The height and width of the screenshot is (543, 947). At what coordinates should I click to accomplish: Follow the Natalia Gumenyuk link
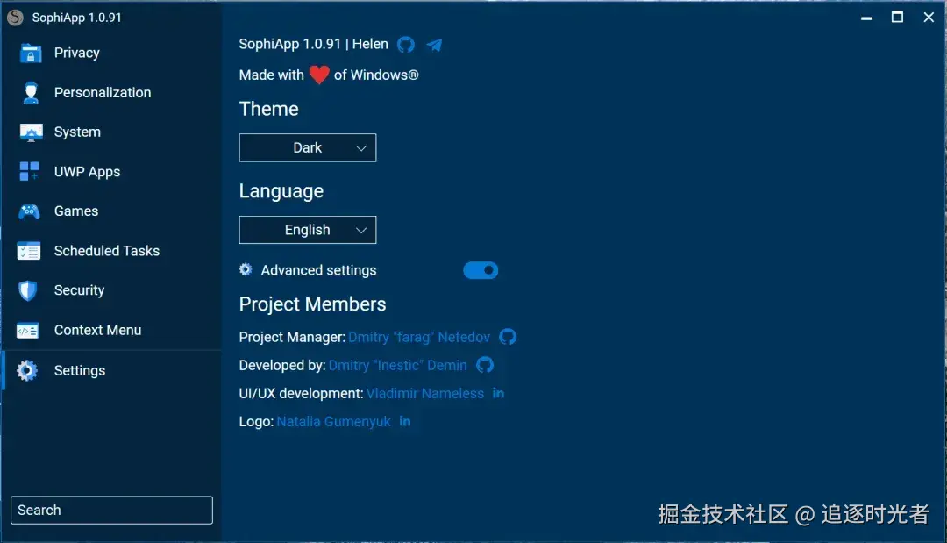click(x=333, y=422)
